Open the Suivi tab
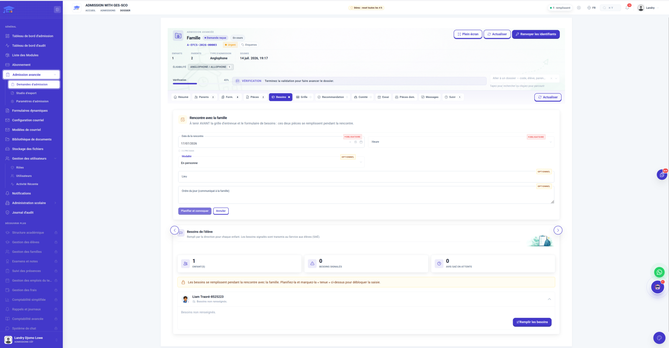The height and width of the screenshot is (348, 669). [x=452, y=97]
